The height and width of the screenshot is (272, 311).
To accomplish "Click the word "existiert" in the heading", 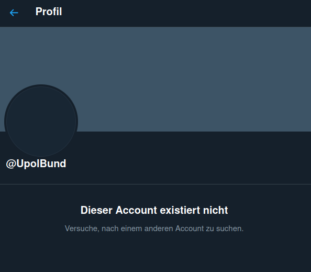I will pyautogui.click(x=180, y=210).
